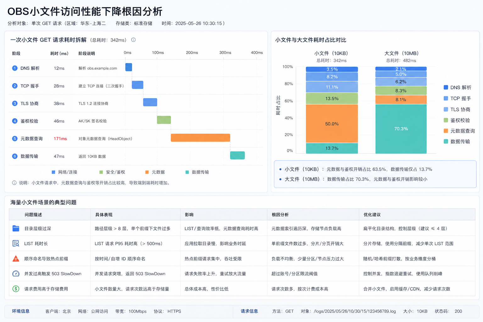Image resolution: width=483 pixels, height=322 pixels.
Task: Toggle TLS 协商 in chart legend
Action: coord(457,109)
